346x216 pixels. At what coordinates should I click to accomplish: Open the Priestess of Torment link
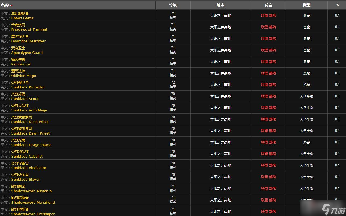click(29, 29)
